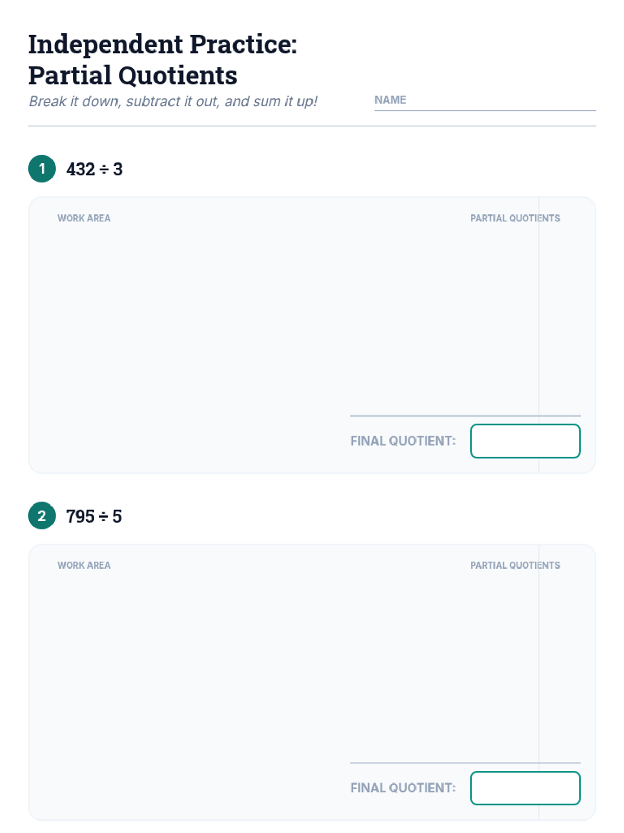Click the 'Partial Quotients' title line
This screenshot has height=833, width=624.
133,75
